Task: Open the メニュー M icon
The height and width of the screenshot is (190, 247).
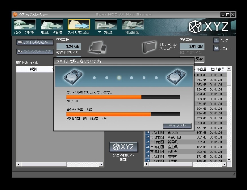Action: click(x=216, y=48)
